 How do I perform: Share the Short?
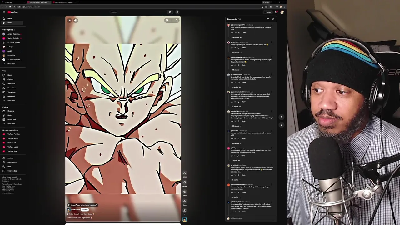pos(185,201)
